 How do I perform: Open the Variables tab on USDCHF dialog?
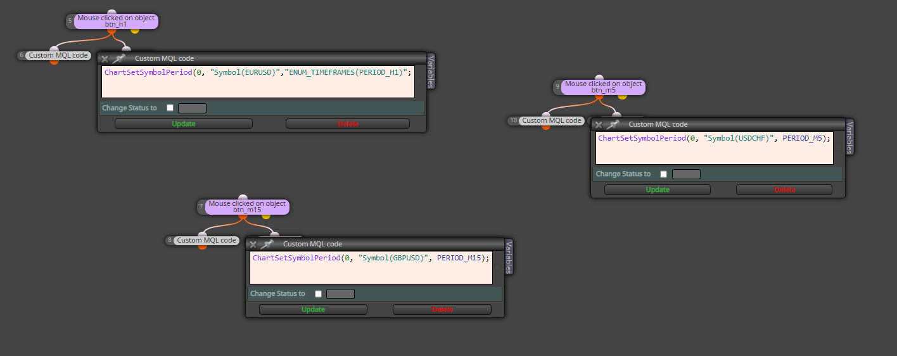pyautogui.click(x=850, y=137)
